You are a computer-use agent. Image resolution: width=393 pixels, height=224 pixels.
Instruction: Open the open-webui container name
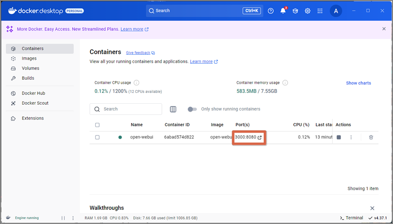(x=142, y=137)
